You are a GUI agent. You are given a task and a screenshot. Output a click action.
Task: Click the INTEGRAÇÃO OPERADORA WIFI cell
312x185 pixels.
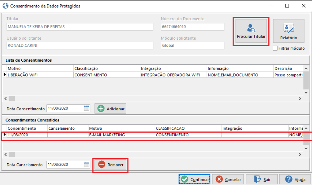click(173, 75)
